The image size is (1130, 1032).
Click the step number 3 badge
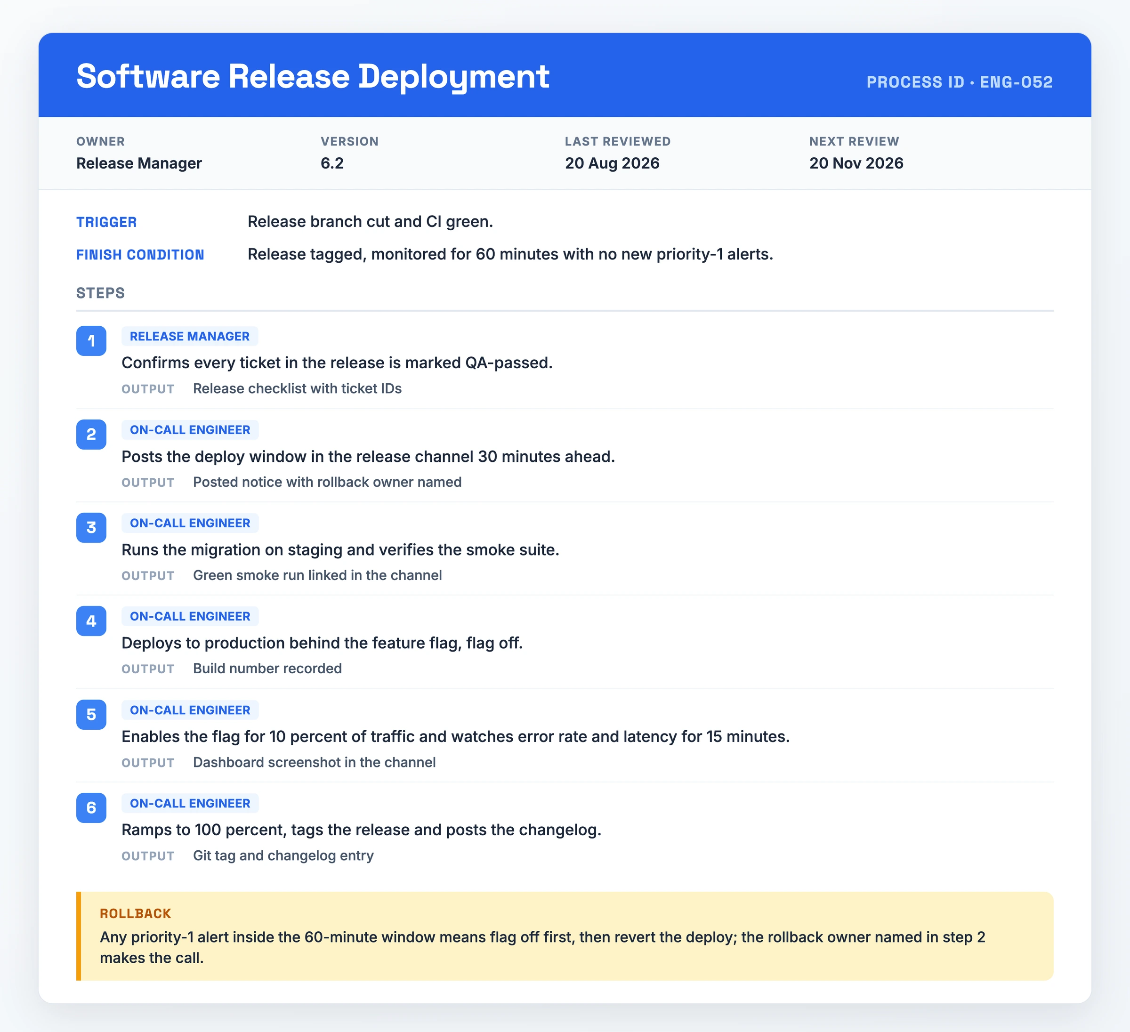click(x=91, y=527)
